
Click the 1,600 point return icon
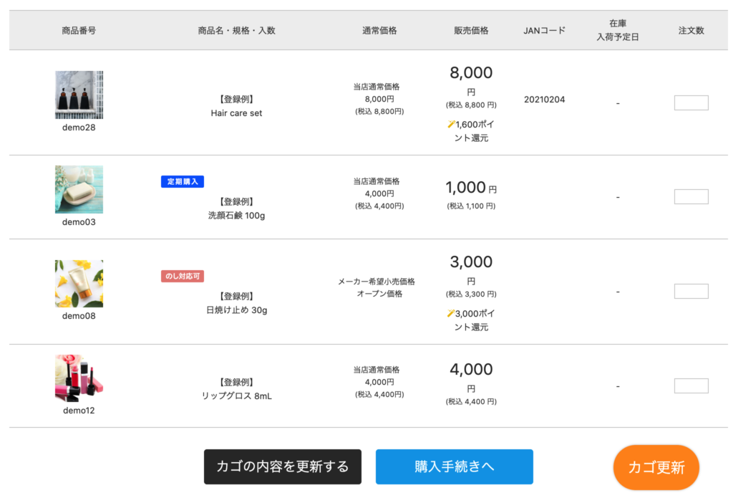click(451, 125)
